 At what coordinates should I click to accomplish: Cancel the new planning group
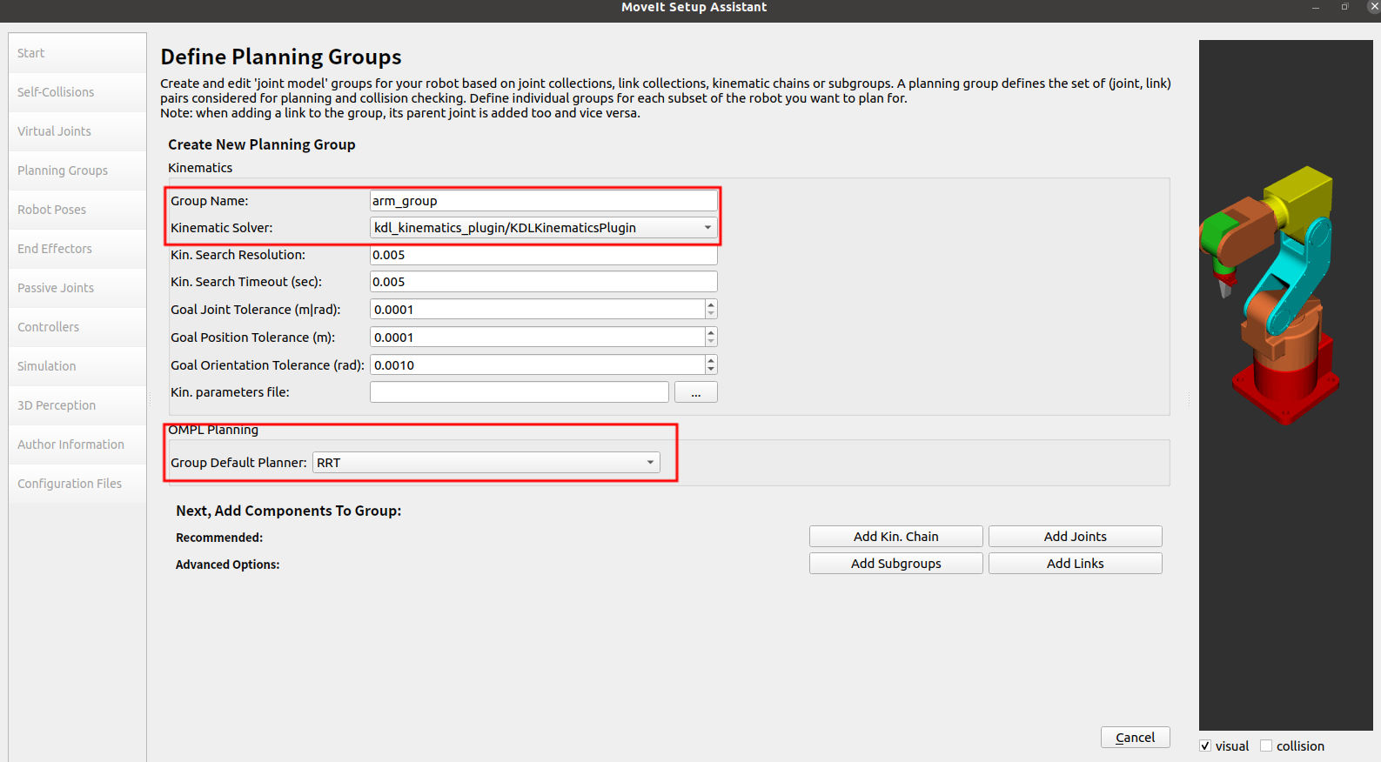click(x=1136, y=738)
